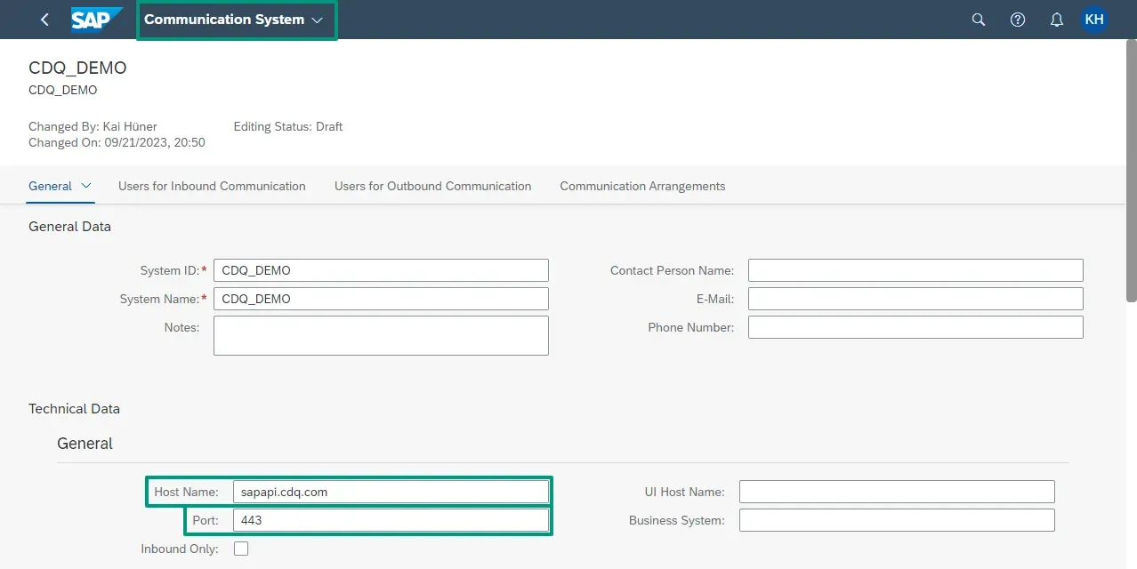Click the 'General Data' section heading
The height and width of the screenshot is (569, 1137).
click(x=69, y=227)
